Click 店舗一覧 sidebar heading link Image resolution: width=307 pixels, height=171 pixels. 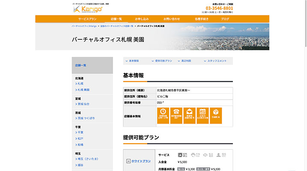(x=80, y=65)
